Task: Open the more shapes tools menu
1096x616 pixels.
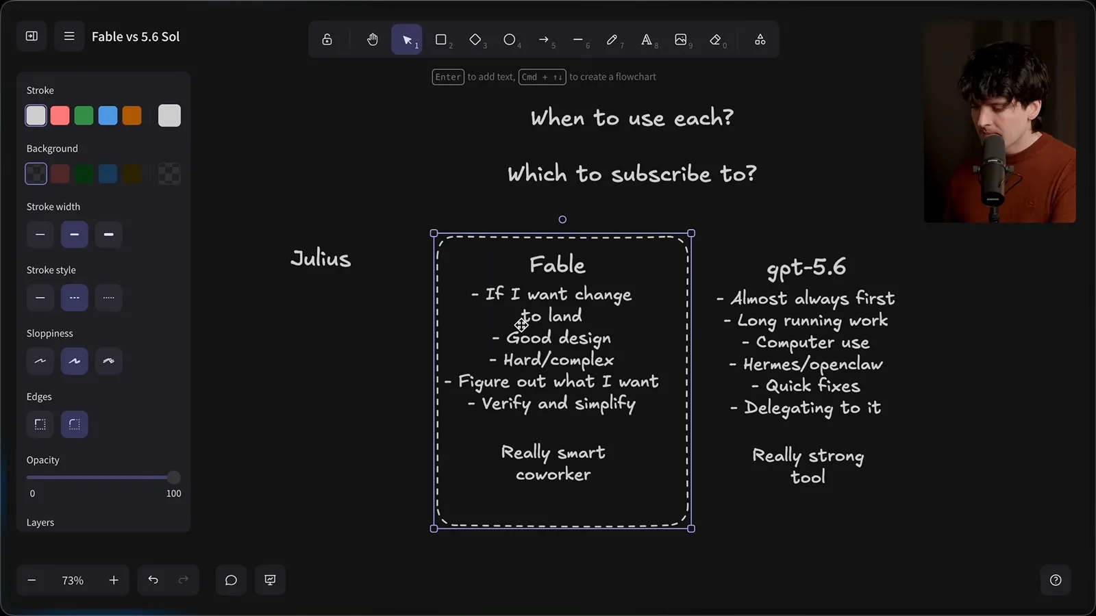Action: (x=760, y=40)
